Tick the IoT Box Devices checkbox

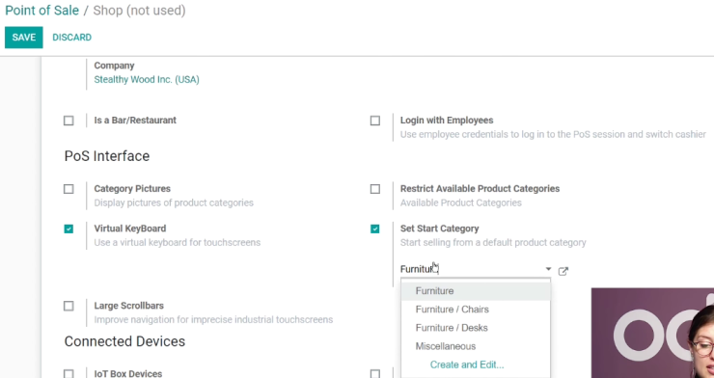point(69,374)
